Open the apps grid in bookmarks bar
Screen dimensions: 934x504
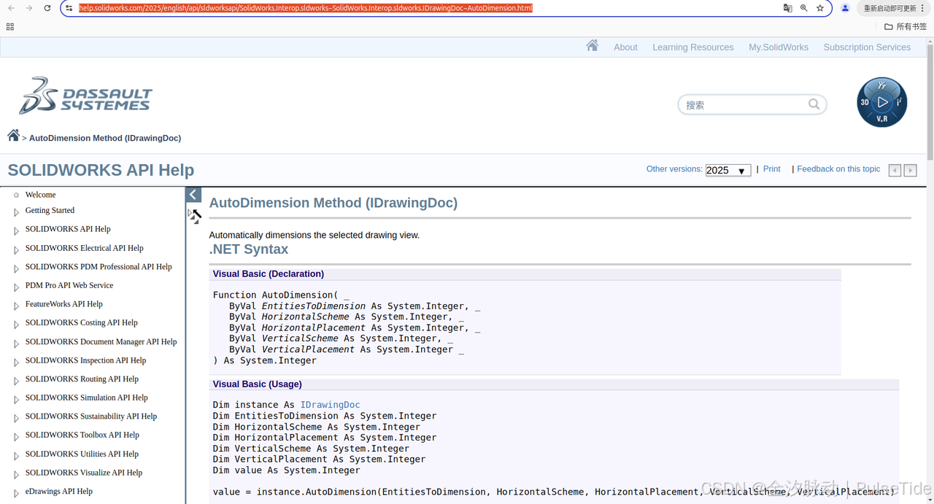[10, 26]
